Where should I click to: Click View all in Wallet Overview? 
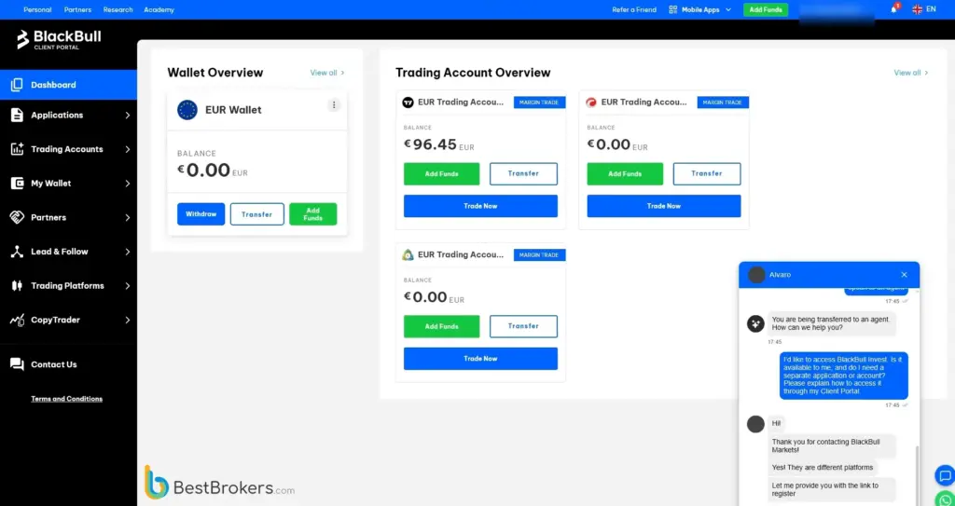[x=327, y=73]
